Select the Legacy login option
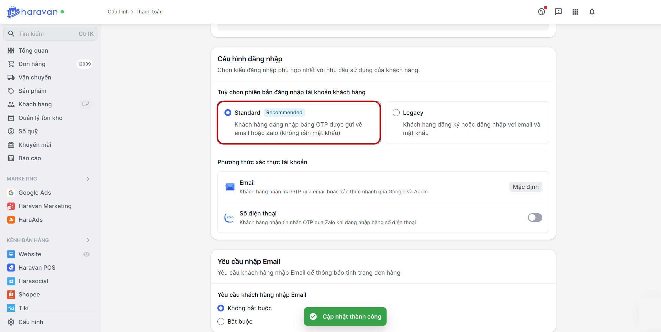Viewport: 661px width, 332px height. point(396,113)
